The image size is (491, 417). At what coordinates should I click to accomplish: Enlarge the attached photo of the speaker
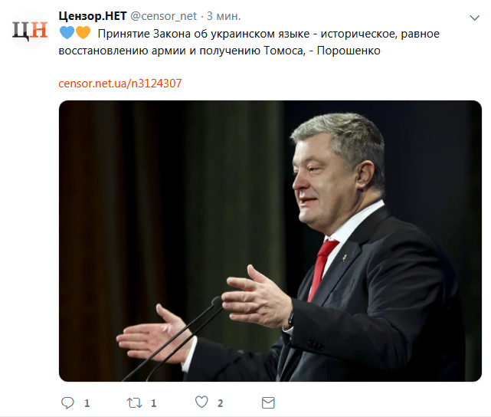tap(270, 241)
